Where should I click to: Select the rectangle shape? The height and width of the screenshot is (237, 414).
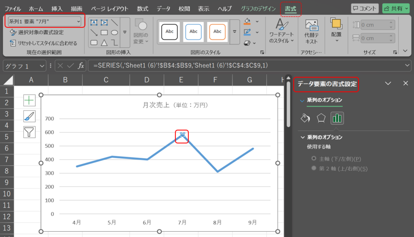click(x=104, y=32)
